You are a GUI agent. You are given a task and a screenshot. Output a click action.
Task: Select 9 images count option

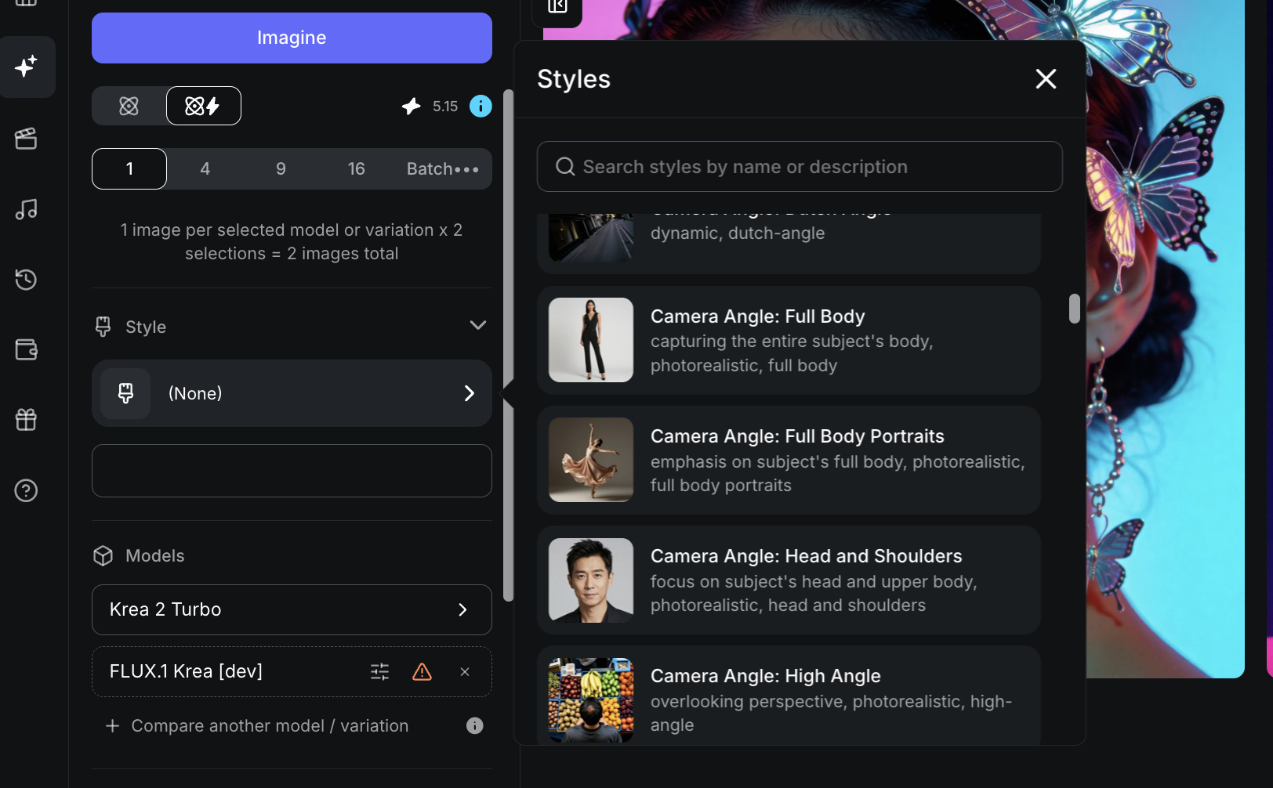coord(281,168)
